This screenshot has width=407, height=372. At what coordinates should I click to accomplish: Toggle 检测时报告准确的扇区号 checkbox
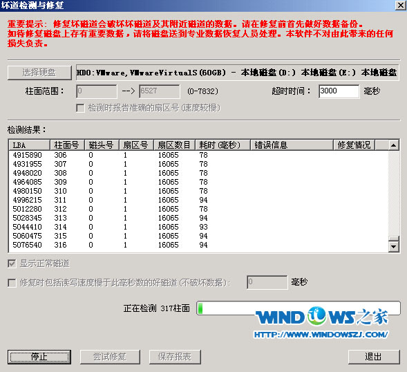point(80,108)
